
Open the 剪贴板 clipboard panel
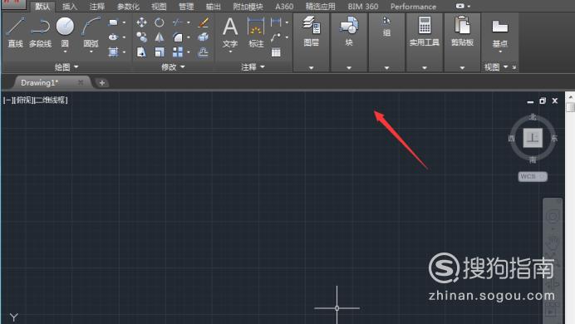click(462, 32)
